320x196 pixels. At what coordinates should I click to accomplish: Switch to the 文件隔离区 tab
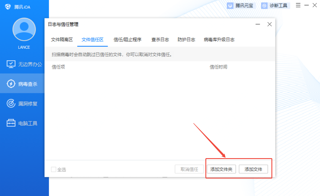[62, 40]
